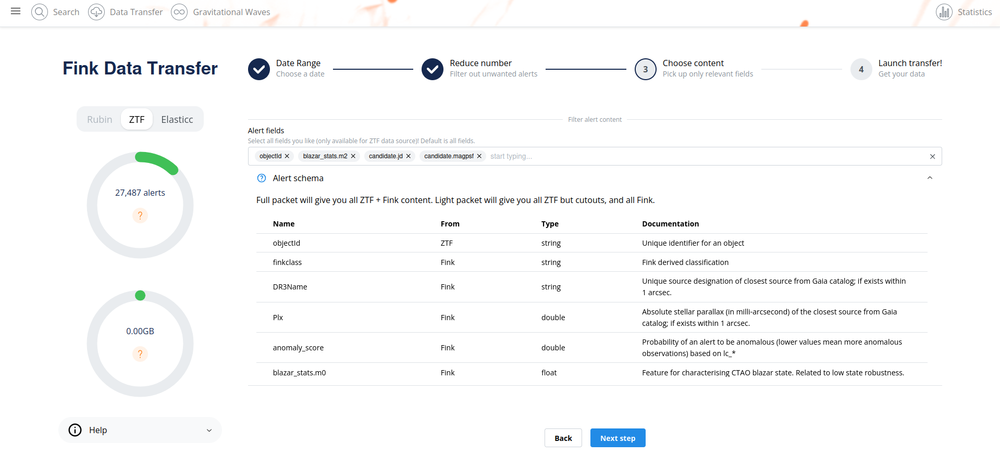1000x455 pixels.
Task: Click the Statistics bar chart icon
Action: click(x=944, y=11)
